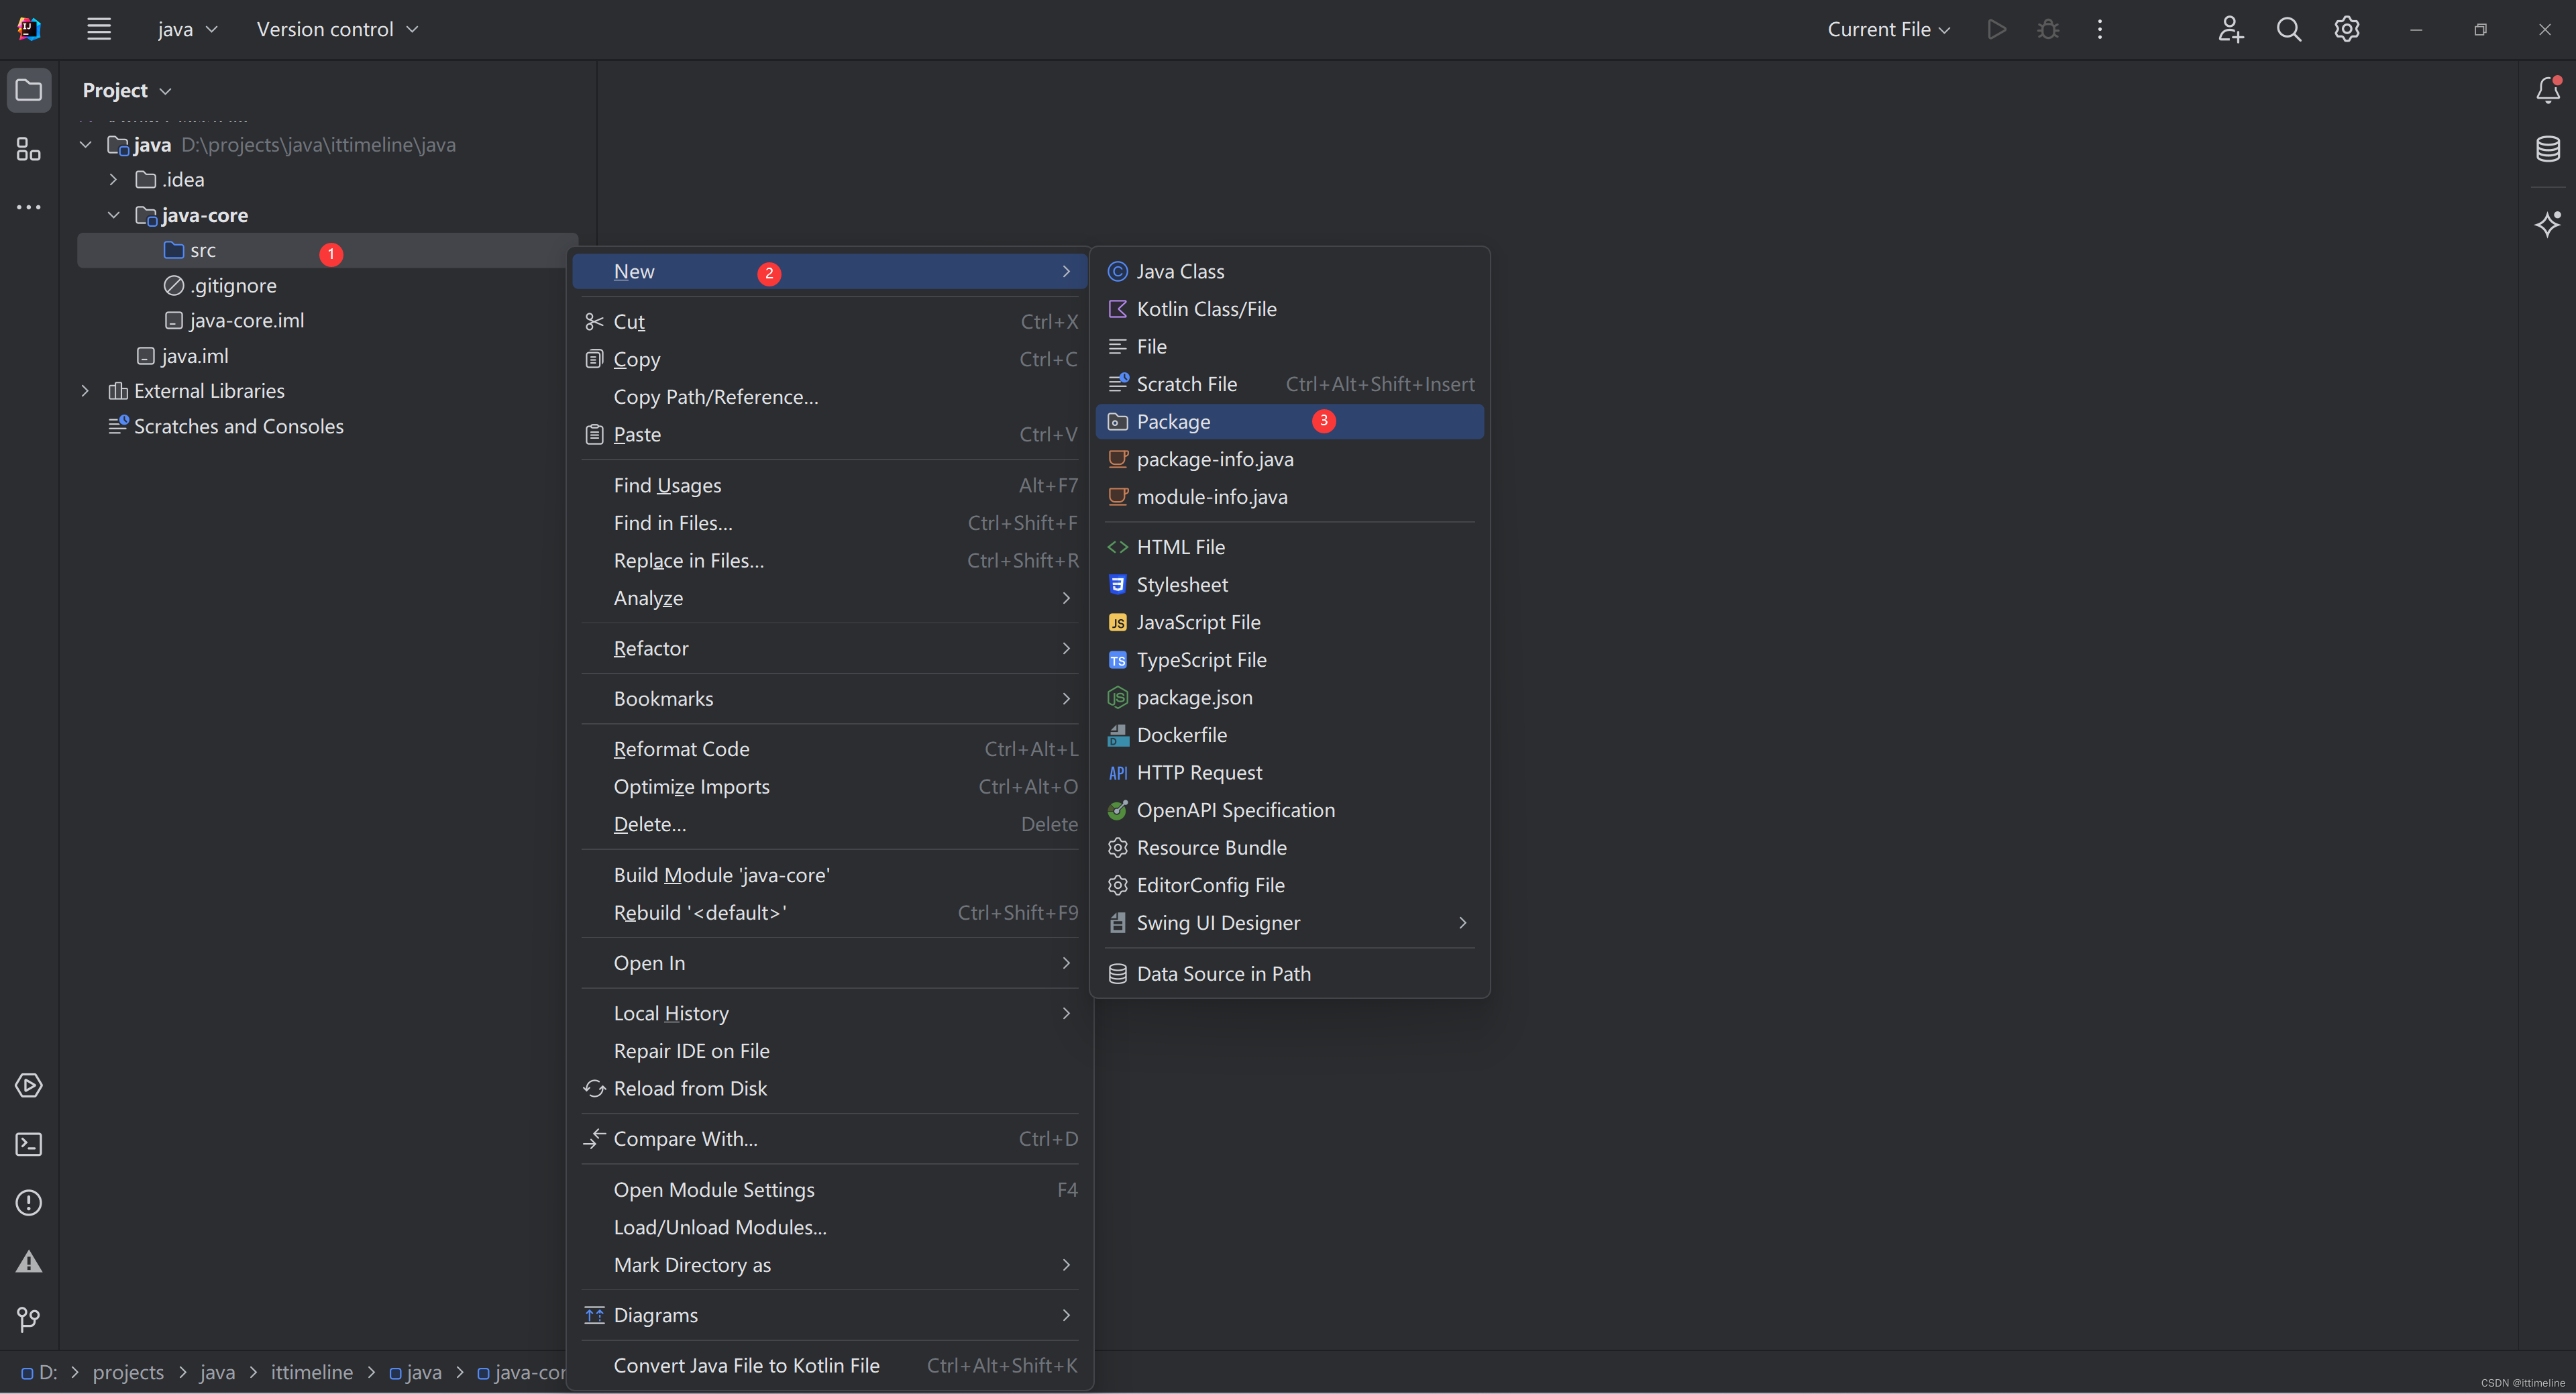This screenshot has width=2576, height=1394.
Task: Choose Copy Path/Reference menu item
Action: (829, 397)
